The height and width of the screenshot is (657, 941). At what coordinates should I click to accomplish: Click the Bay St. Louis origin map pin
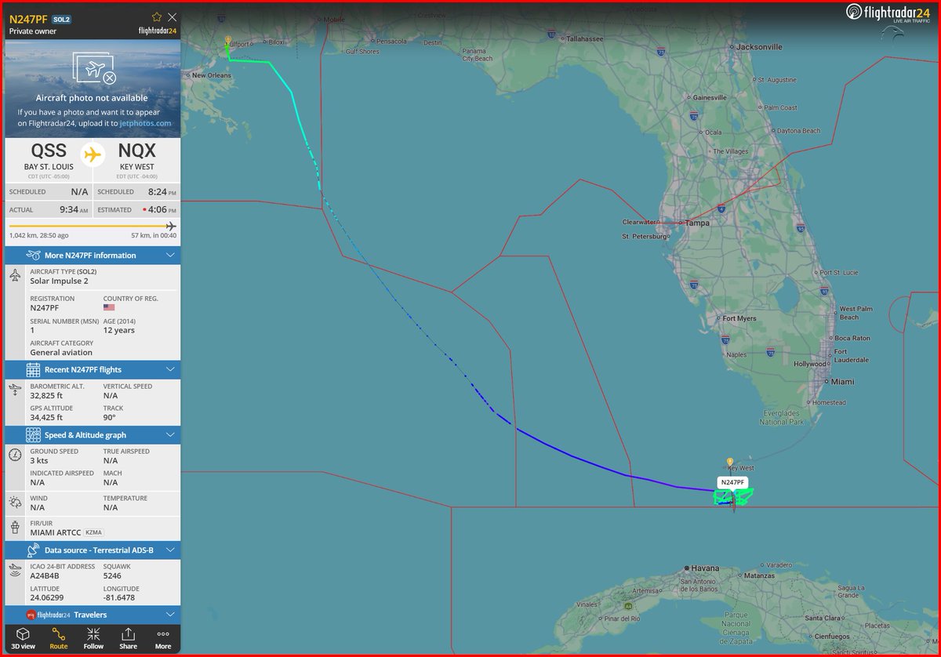tap(227, 40)
